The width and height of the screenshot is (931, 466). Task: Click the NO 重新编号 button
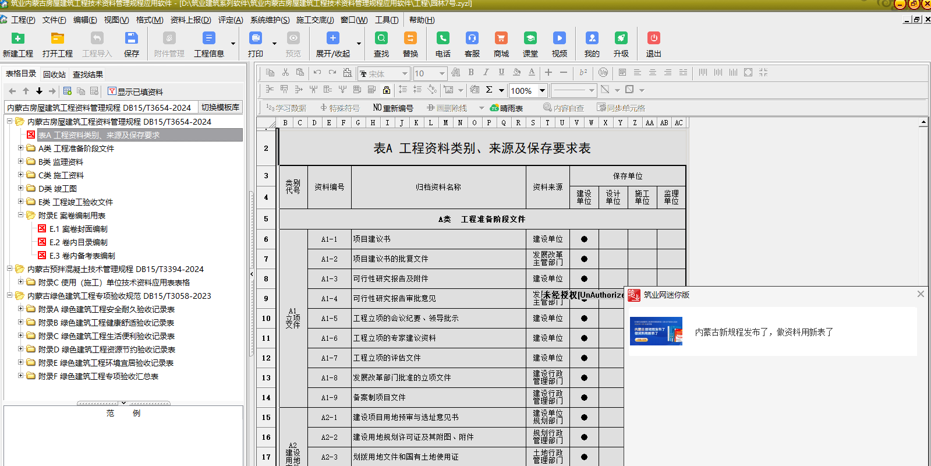pos(393,108)
